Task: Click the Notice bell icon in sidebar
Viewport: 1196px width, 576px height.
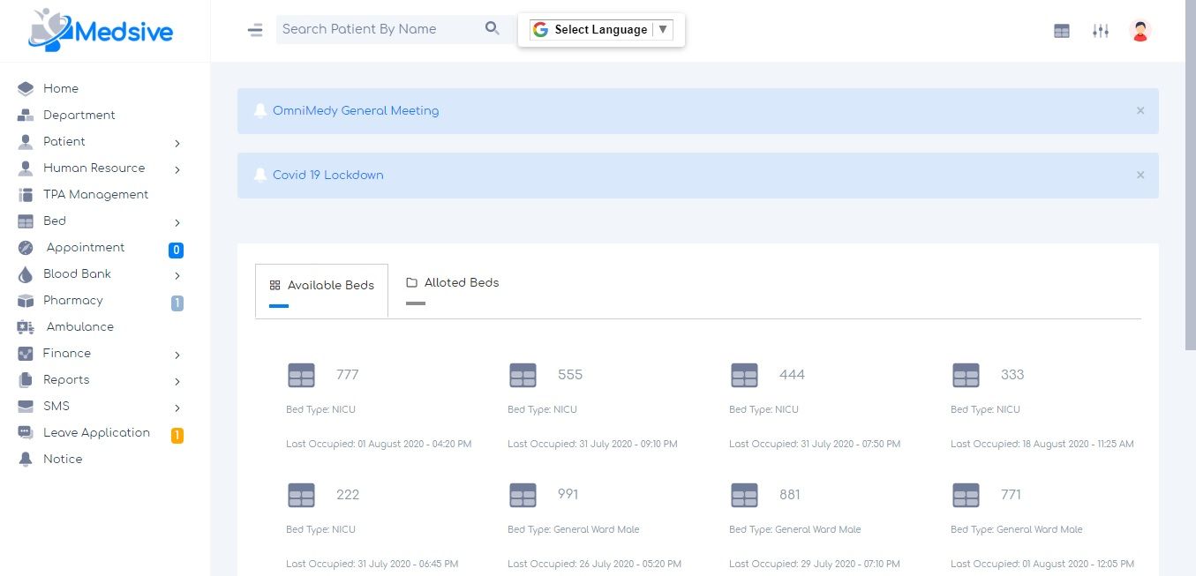Action: click(x=26, y=460)
